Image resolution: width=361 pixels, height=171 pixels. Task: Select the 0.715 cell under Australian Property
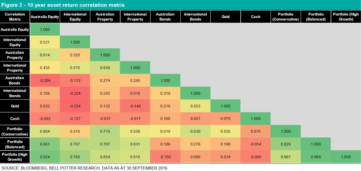105,131
